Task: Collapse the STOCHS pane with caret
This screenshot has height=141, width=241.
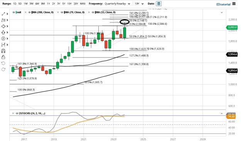Action: point(222,114)
